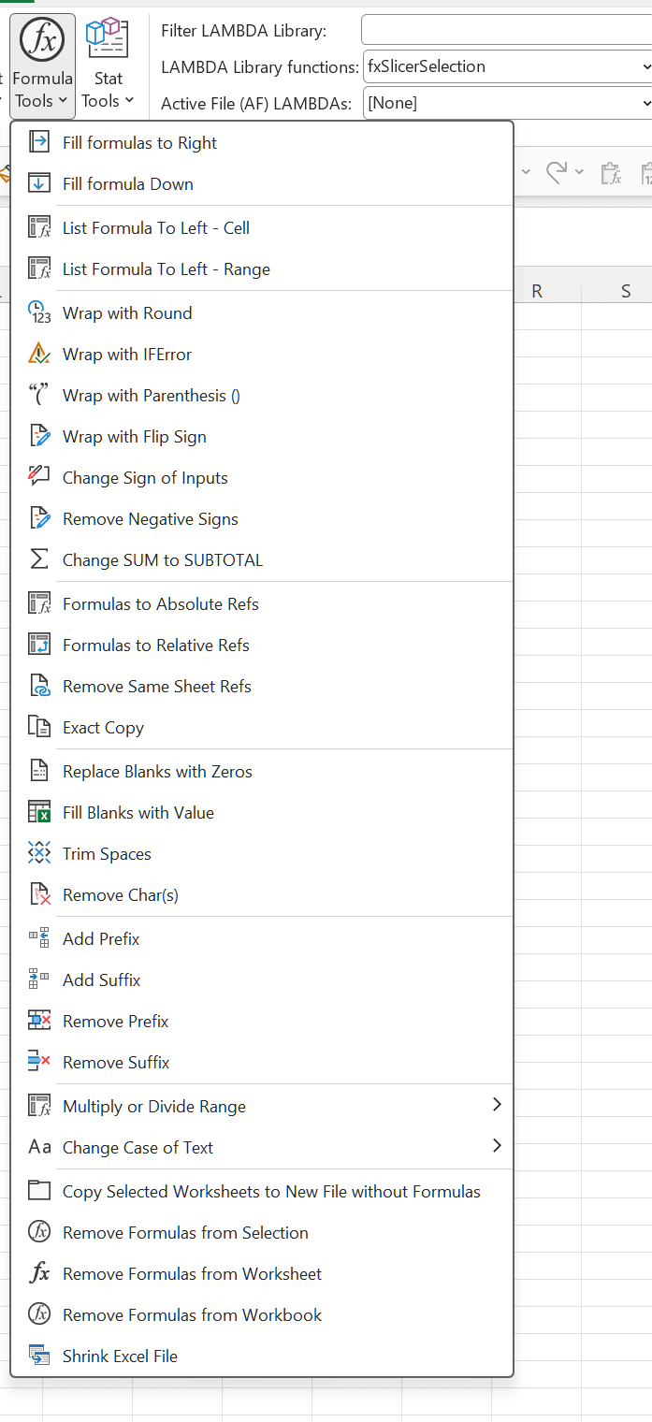Expand LAMBDA Library functions combo box
The width and height of the screenshot is (652, 1422).
coord(645,66)
